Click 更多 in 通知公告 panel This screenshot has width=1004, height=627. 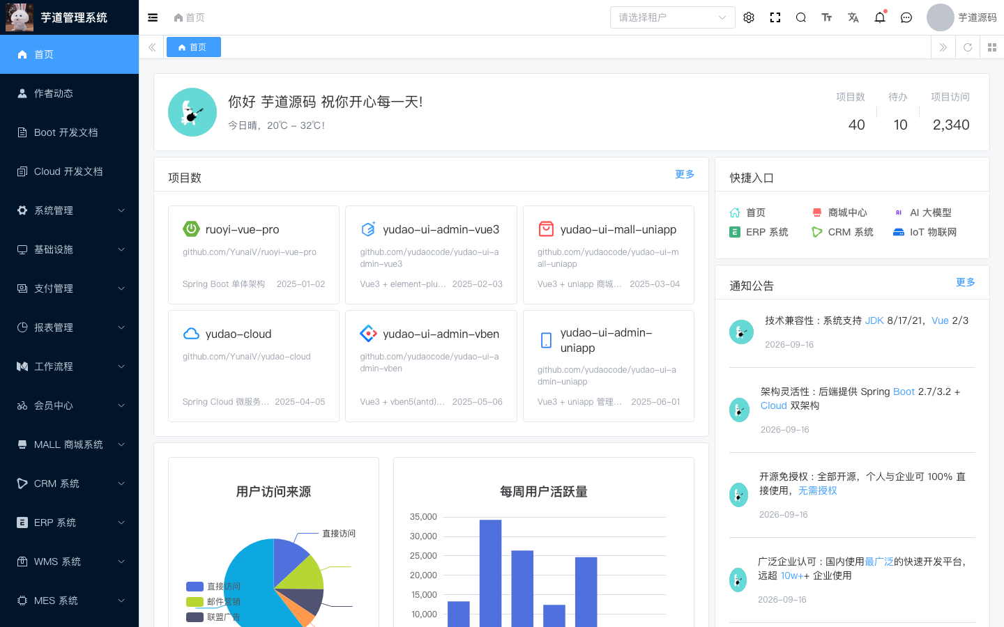click(966, 282)
